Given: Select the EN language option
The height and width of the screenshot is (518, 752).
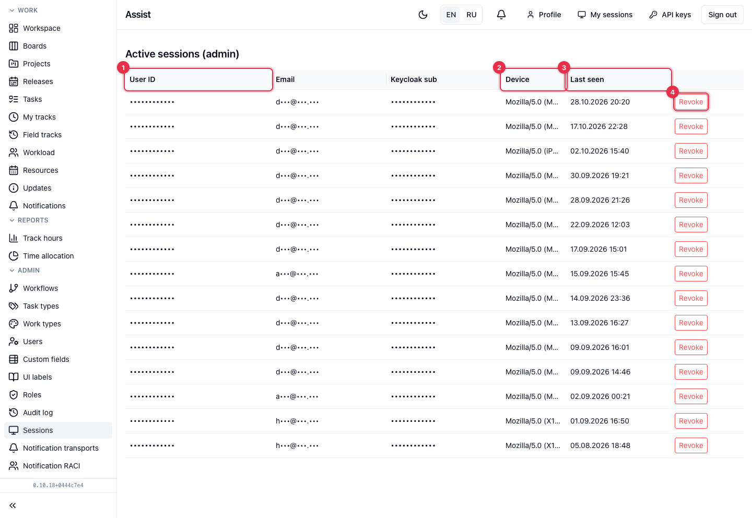Looking at the screenshot, I should 451,15.
